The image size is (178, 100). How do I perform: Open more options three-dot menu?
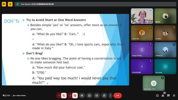click(110, 96)
